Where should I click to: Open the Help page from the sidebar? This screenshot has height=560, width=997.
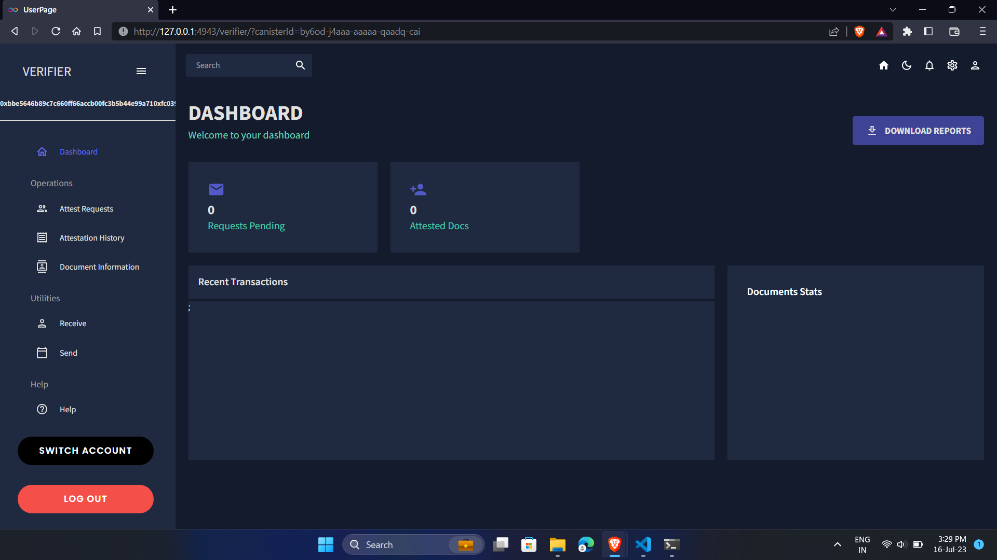[68, 410]
